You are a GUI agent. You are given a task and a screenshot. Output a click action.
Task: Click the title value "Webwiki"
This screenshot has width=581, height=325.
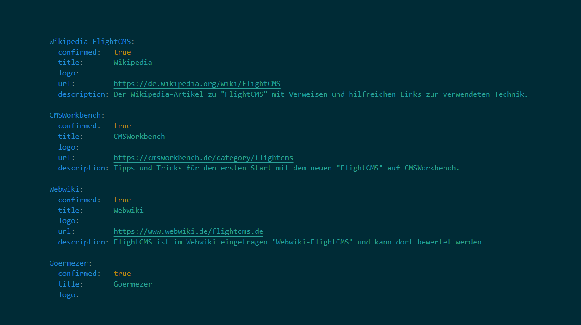pos(128,211)
